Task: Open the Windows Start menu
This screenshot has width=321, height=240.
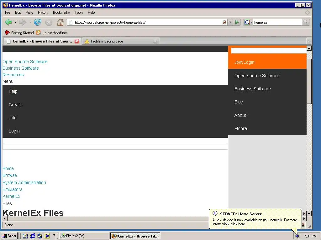Action: point(9,236)
